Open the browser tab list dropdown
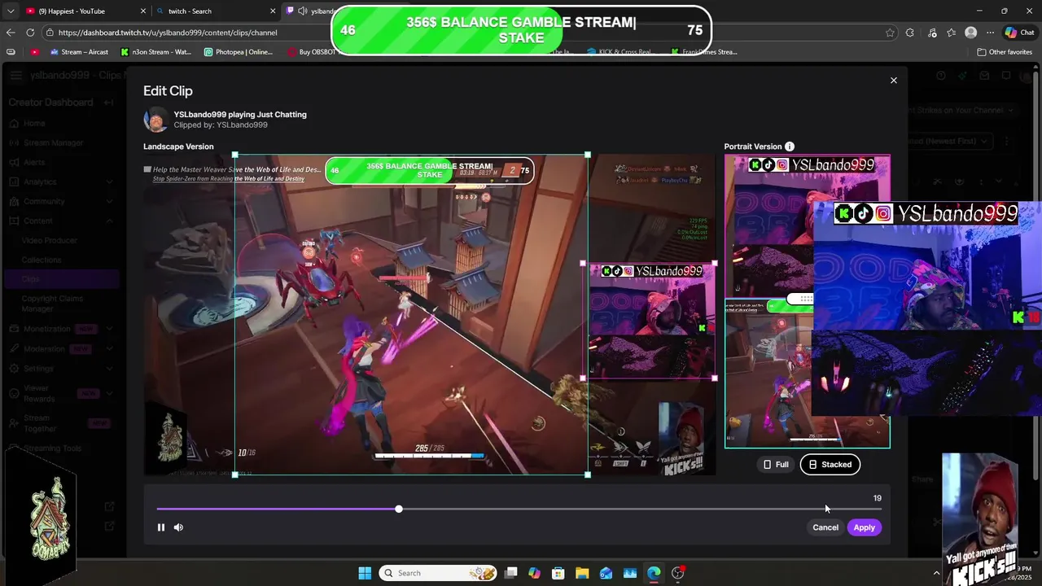This screenshot has height=586, width=1042. pyautogui.click(x=10, y=11)
